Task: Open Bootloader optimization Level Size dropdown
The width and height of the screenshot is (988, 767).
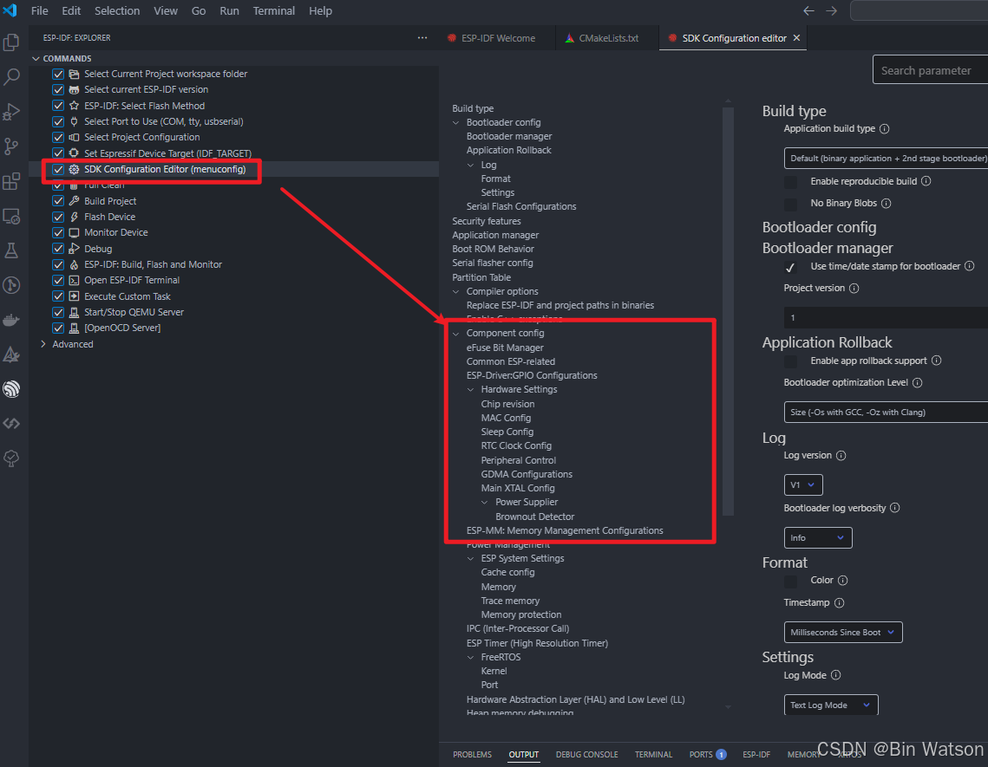Action: (x=886, y=412)
